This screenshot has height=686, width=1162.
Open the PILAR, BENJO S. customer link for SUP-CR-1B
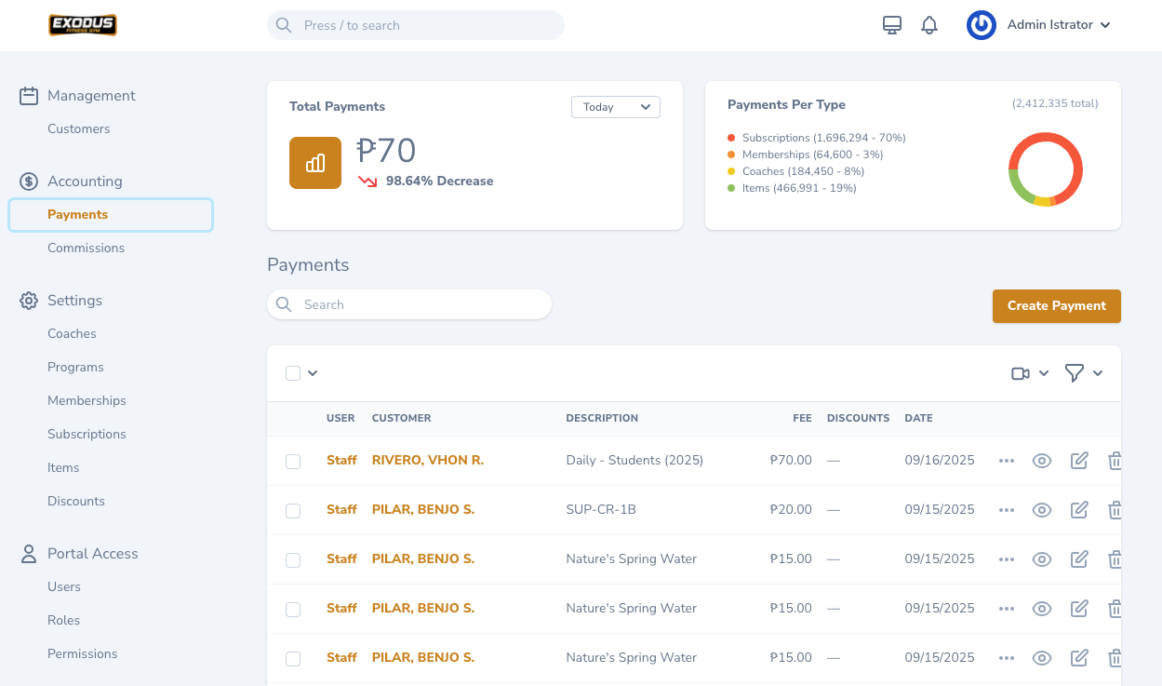(422, 510)
